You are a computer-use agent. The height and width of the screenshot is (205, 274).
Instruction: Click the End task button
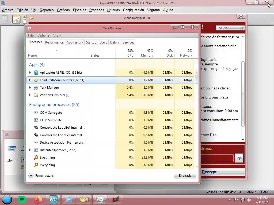pyautogui.click(x=185, y=176)
